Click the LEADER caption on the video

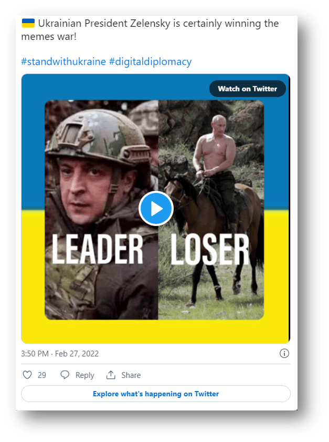tap(97, 249)
